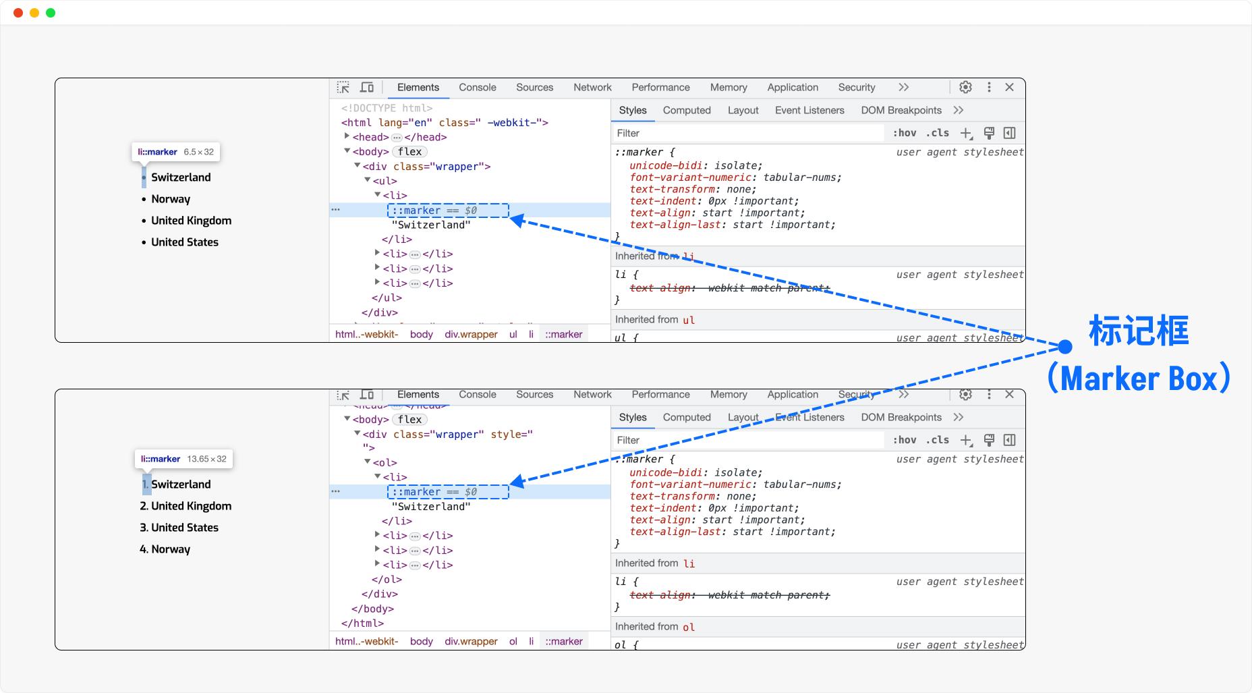Show more Styles sidebar tabs, numbered-list DevTools
Image resolution: width=1252 pixels, height=693 pixels.
click(959, 417)
